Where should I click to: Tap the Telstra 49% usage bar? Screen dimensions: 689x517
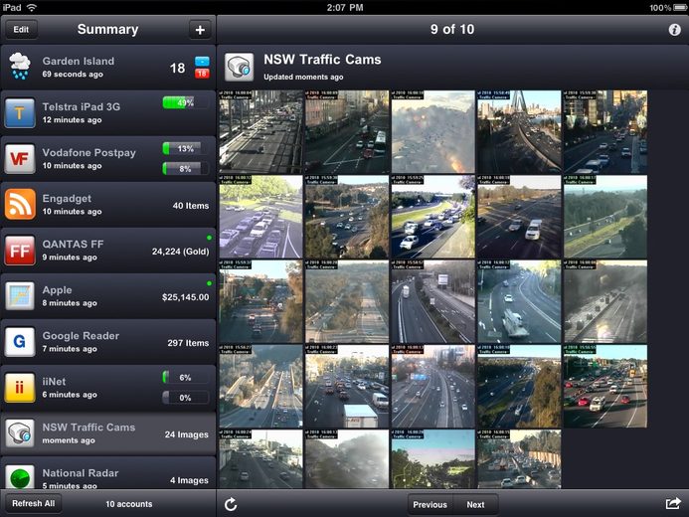click(x=186, y=102)
